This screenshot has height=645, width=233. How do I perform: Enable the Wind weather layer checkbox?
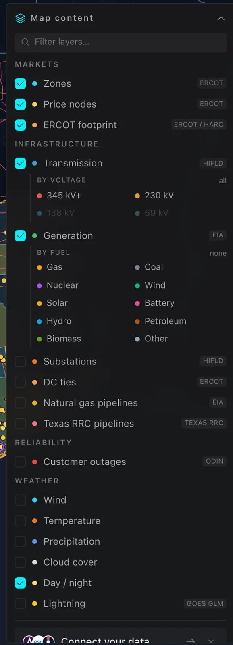(x=20, y=500)
